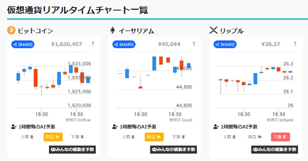Click the green up arrow beside ¥45,044
The image size is (308, 161).
pos(194,44)
